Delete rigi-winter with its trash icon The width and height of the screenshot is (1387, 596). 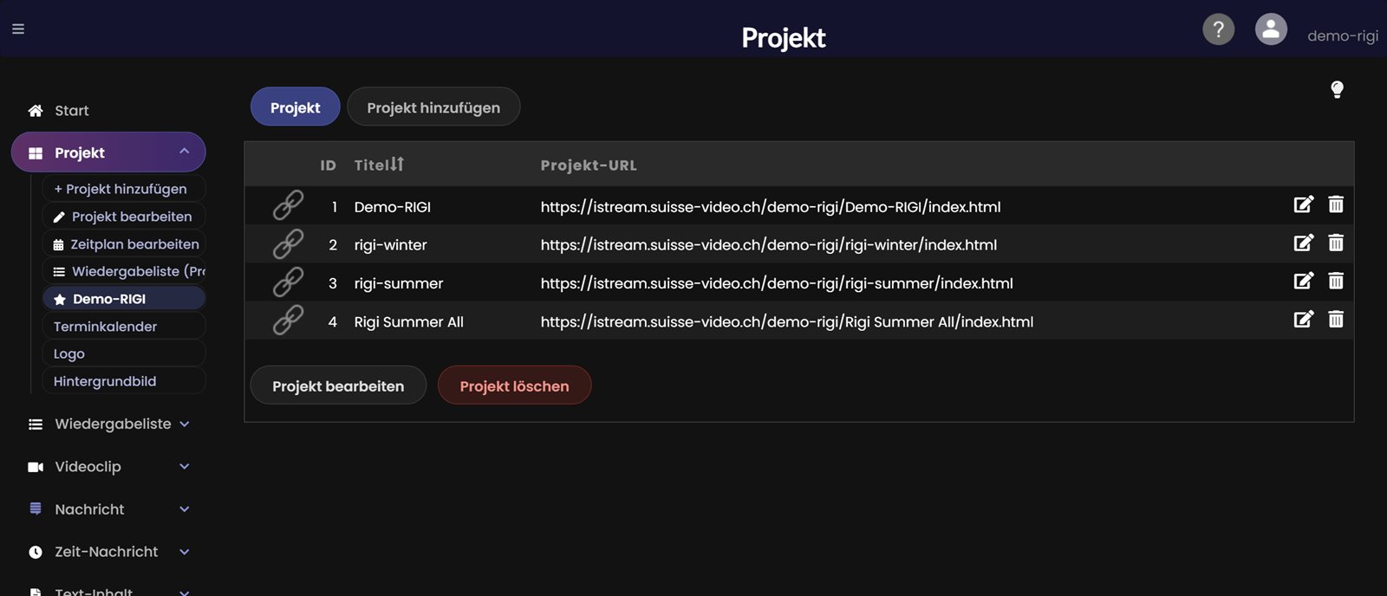1336,243
